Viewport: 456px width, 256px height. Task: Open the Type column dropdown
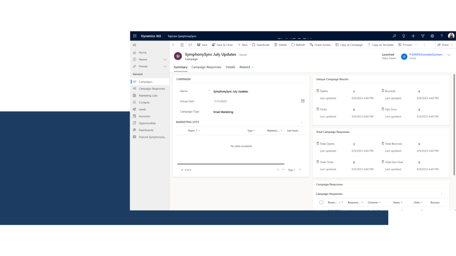pyautogui.click(x=251, y=131)
